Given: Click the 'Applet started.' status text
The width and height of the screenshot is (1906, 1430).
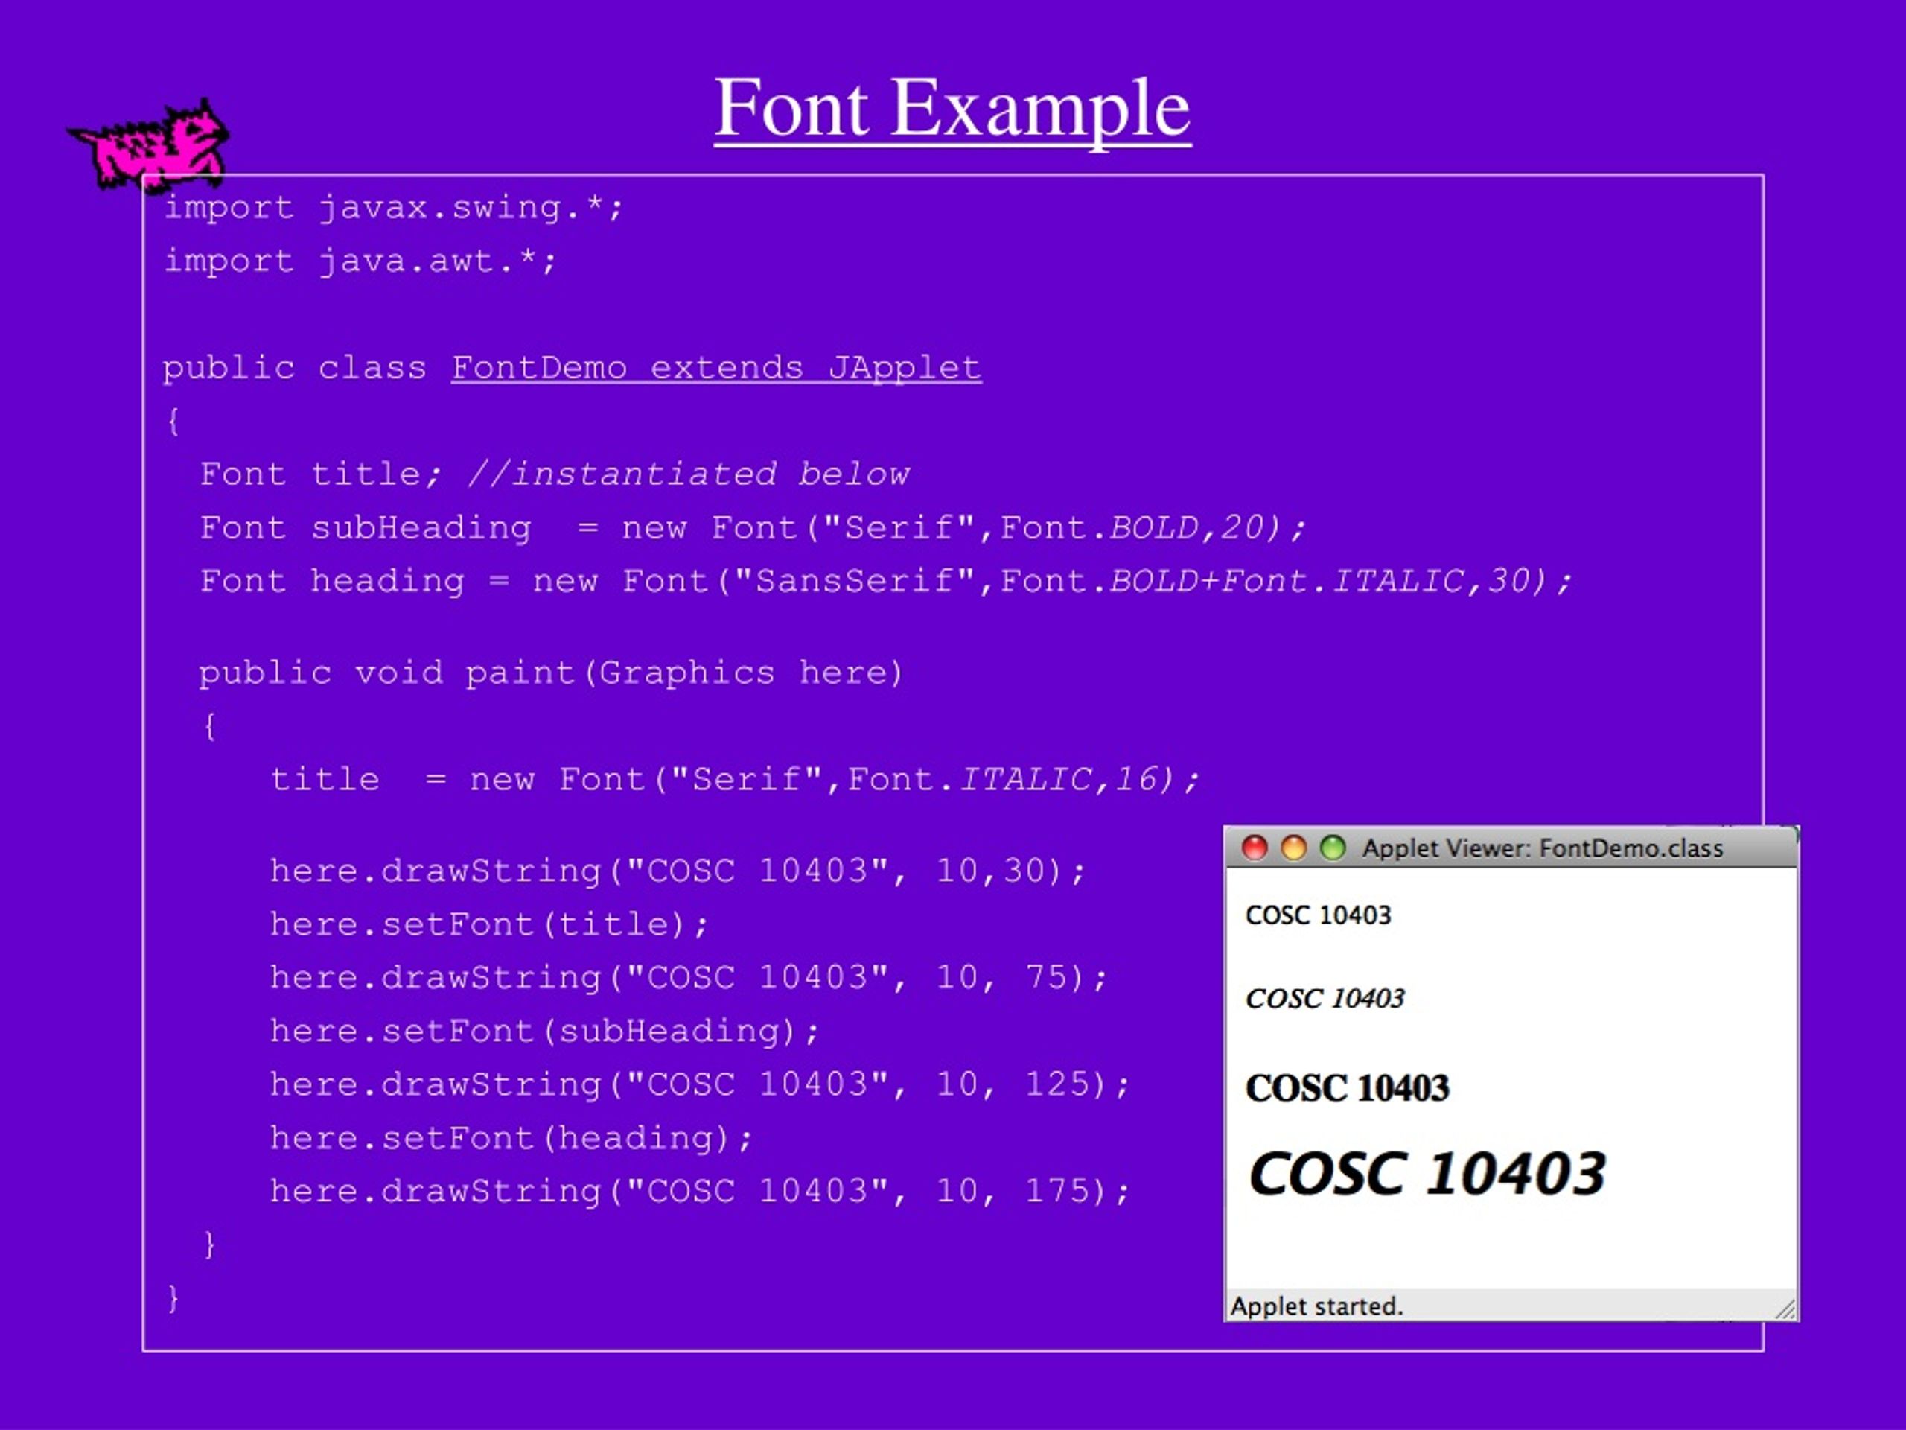Looking at the screenshot, I should (x=1316, y=1307).
